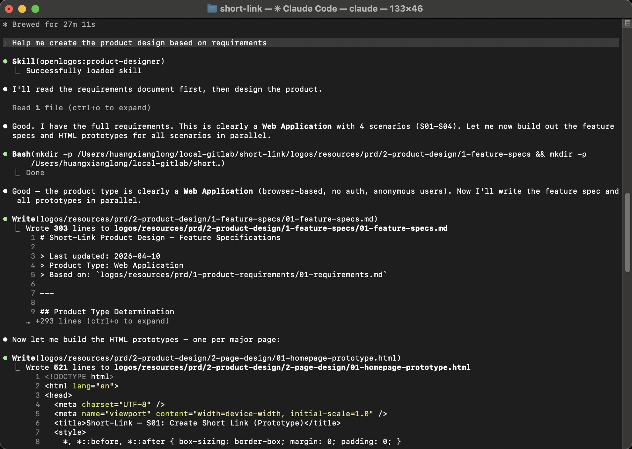Viewport: 632px width, 449px height.
Task: Expand the "Read 1 file" section
Action: tap(81, 108)
